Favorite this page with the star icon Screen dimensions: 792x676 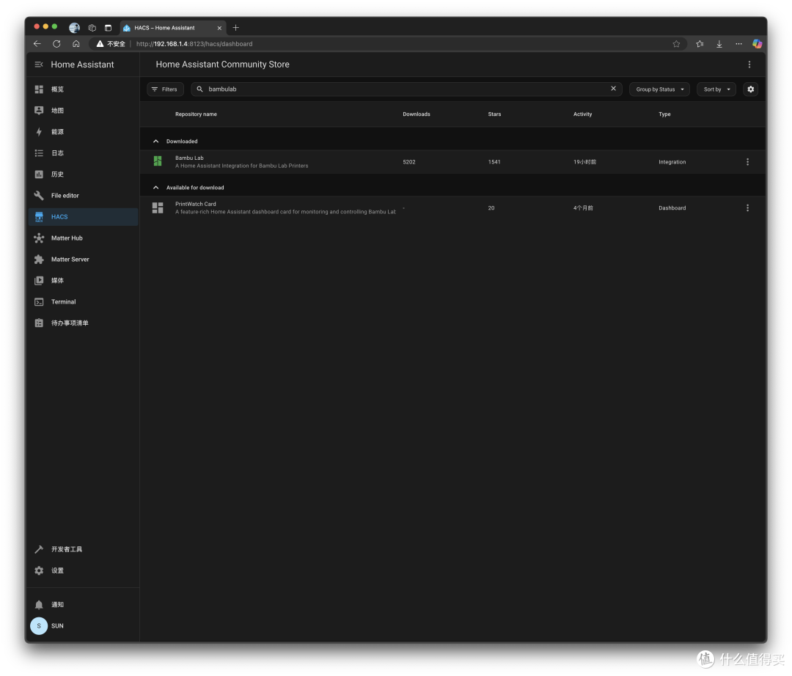[676, 44]
